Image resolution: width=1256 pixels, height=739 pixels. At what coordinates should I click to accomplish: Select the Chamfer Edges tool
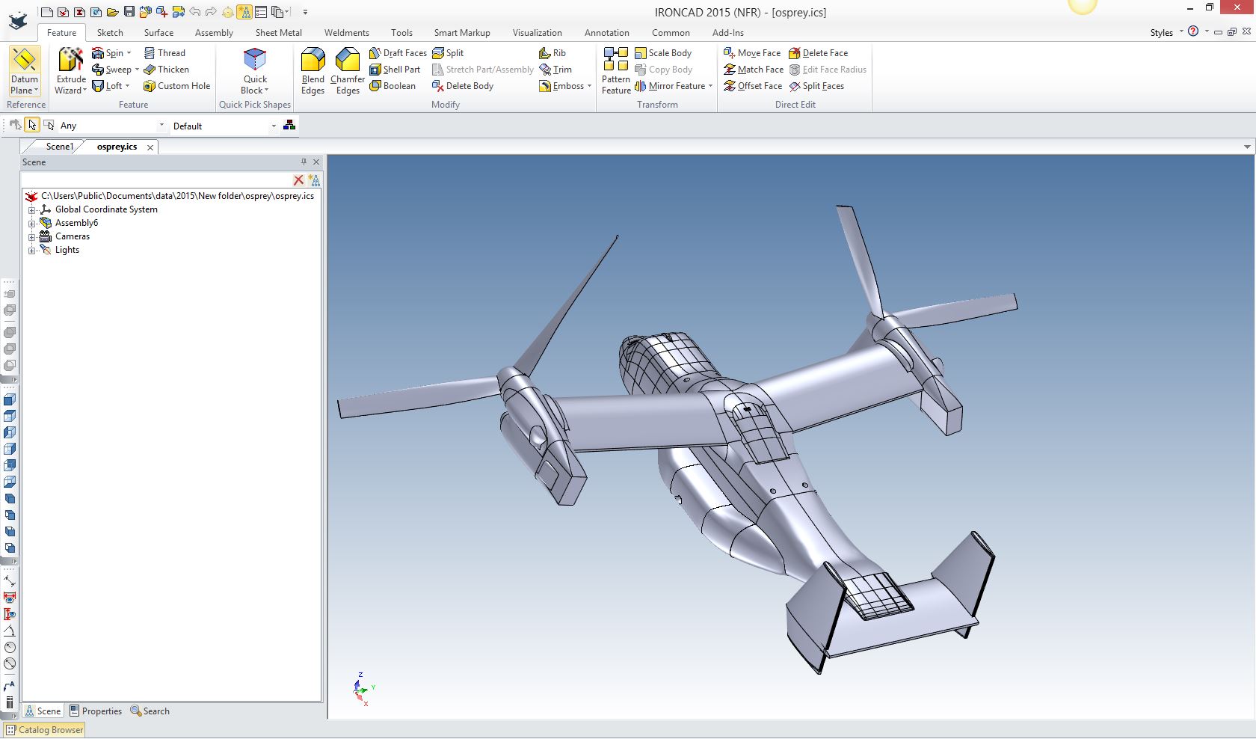click(348, 70)
